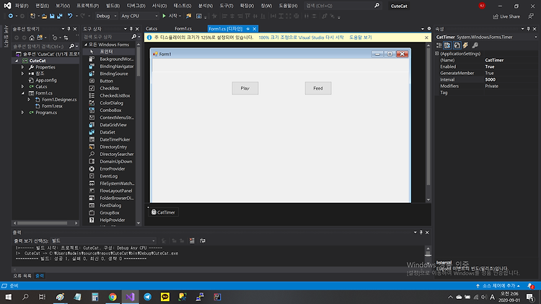This screenshot has width=541, height=304.
Task: Click the CatTimer component in tray
Action: pos(163,212)
